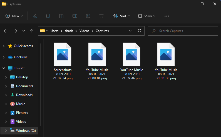Expand the Quick access tree node
221x137 pixels.
click(x=4, y=46)
